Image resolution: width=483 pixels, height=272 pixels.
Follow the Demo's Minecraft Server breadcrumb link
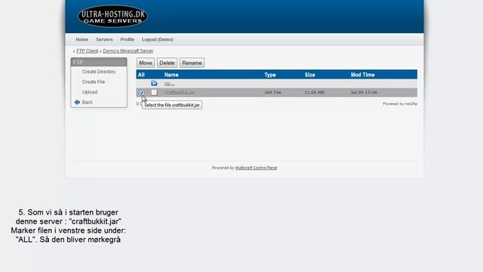click(128, 51)
